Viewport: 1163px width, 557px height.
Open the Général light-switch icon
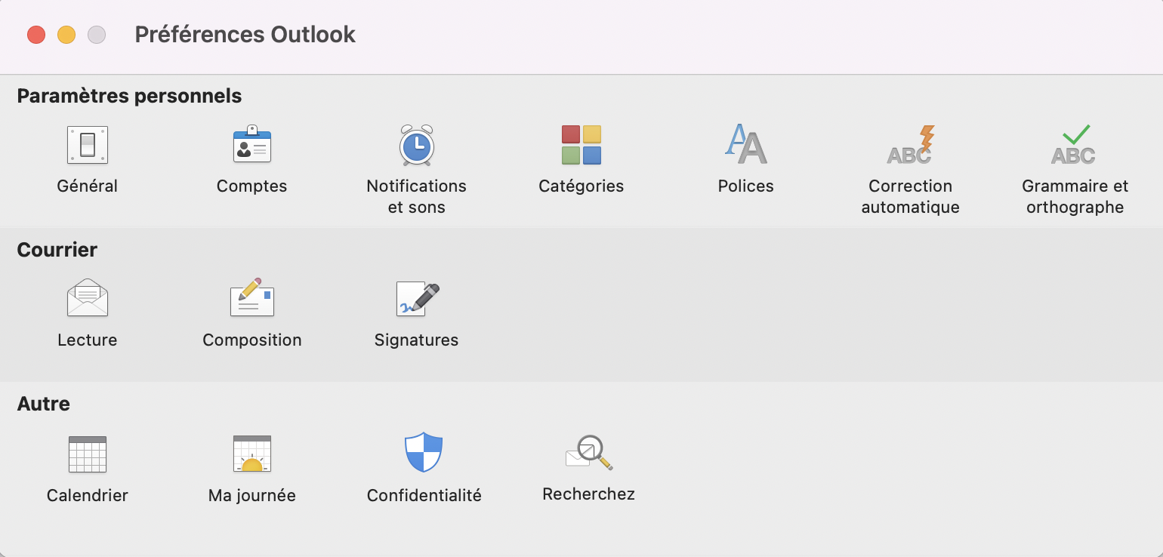pyautogui.click(x=88, y=145)
